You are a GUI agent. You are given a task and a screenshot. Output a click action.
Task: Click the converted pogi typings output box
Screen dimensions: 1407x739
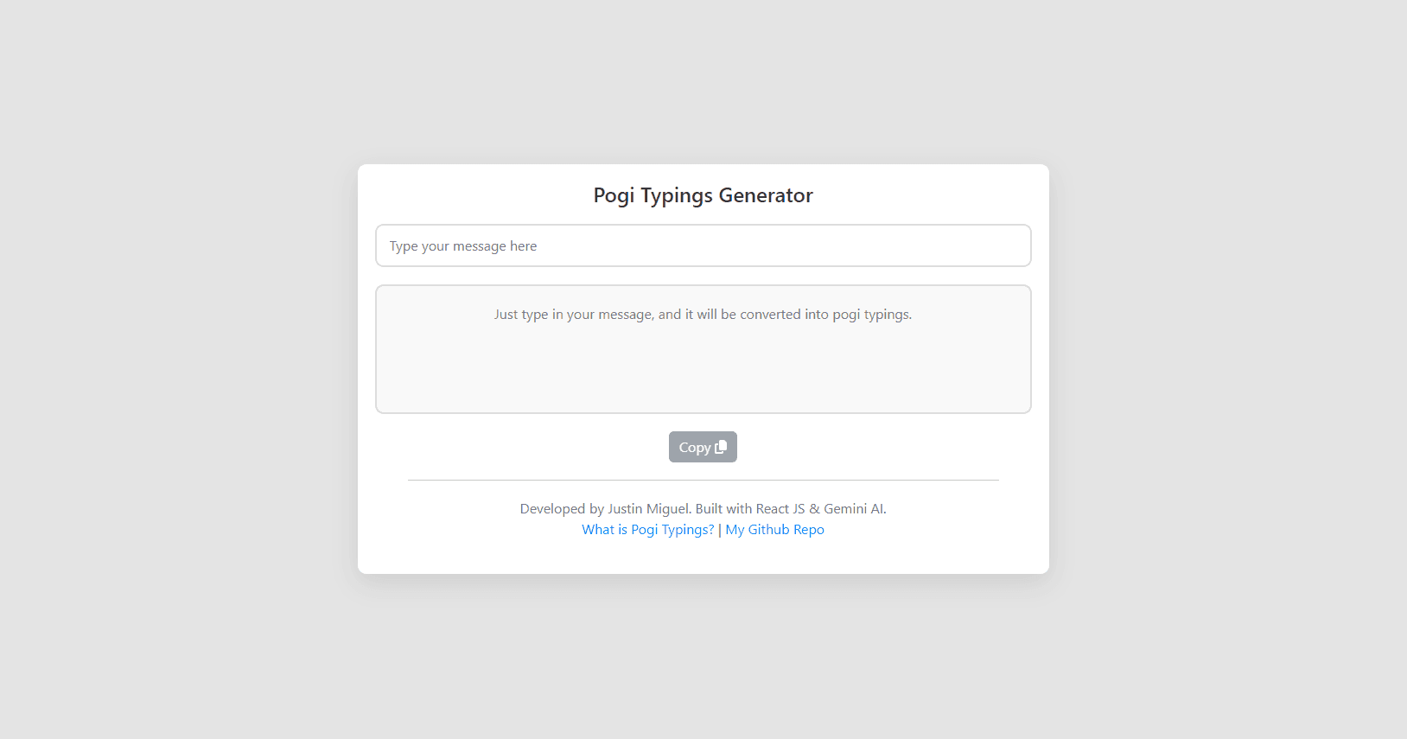(703, 349)
